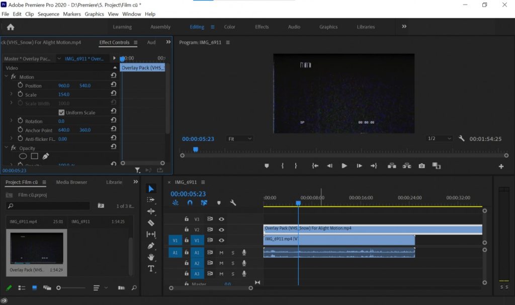
Task: Click the Export Frame camera icon
Action: coord(421,165)
